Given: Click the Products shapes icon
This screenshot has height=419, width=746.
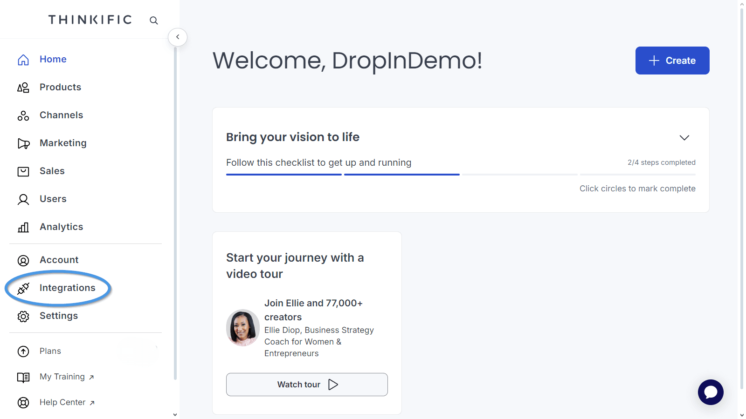Looking at the screenshot, I should tap(23, 88).
